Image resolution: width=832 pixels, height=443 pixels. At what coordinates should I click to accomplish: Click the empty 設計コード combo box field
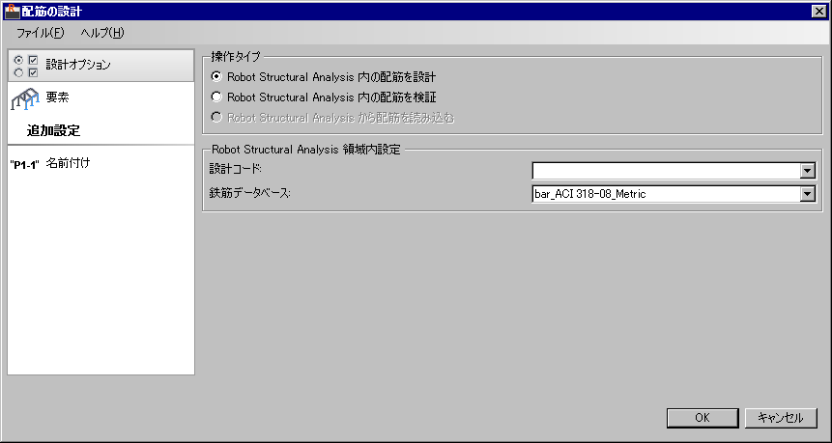(x=667, y=171)
